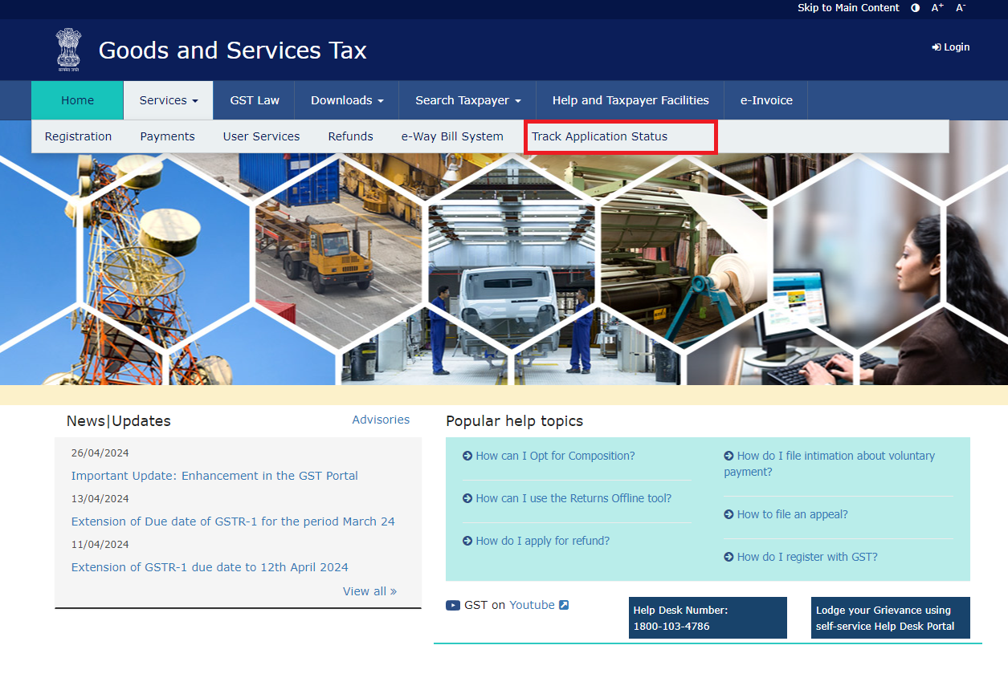Click 'Extension of GSTR-1 due date to 12th April 2024'
This screenshot has width=1008, height=698.
(209, 566)
